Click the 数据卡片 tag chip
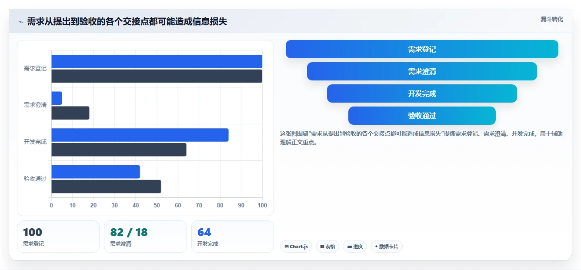Image resolution: width=581 pixels, height=270 pixels. 387,247
